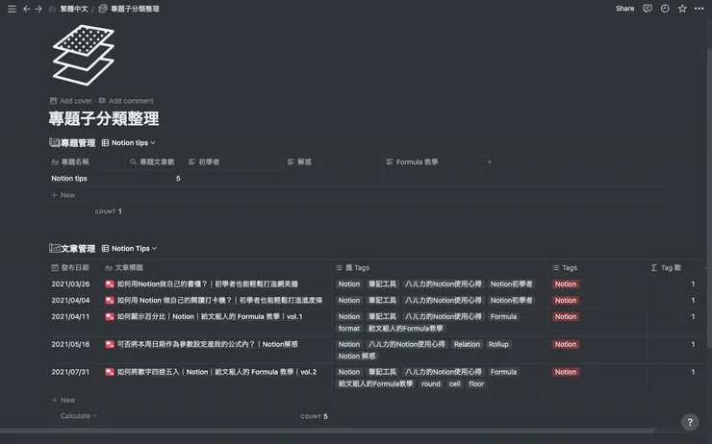Image resolution: width=712 pixels, height=444 pixels.
Task: Open article 可否將本周日期作為參數
Action: [208, 344]
